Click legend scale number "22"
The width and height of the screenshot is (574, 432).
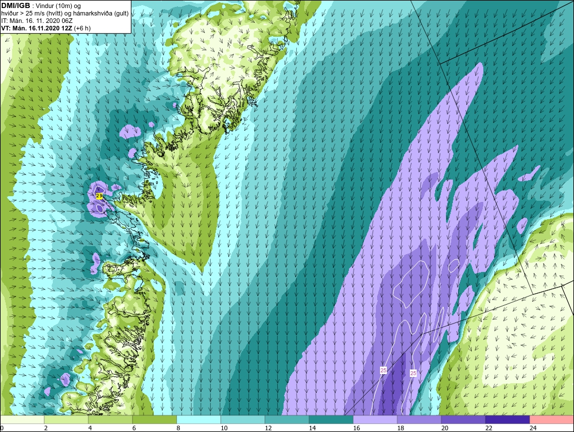pyautogui.click(x=488, y=429)
